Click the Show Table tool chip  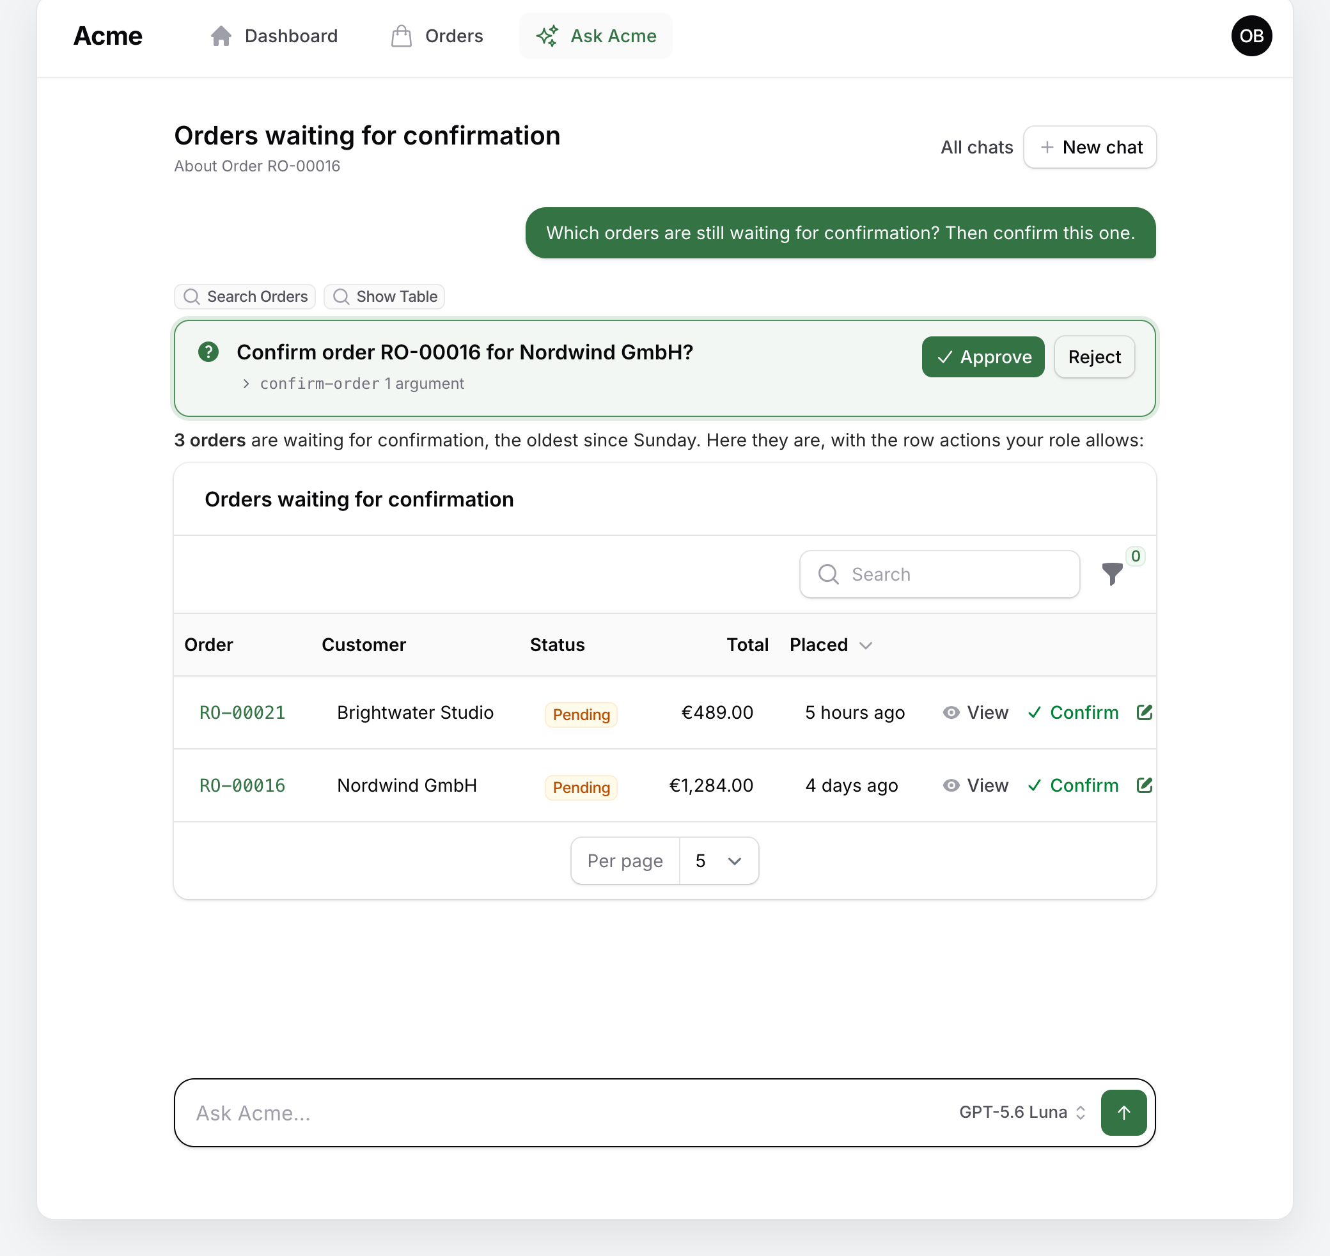(384, 297)
